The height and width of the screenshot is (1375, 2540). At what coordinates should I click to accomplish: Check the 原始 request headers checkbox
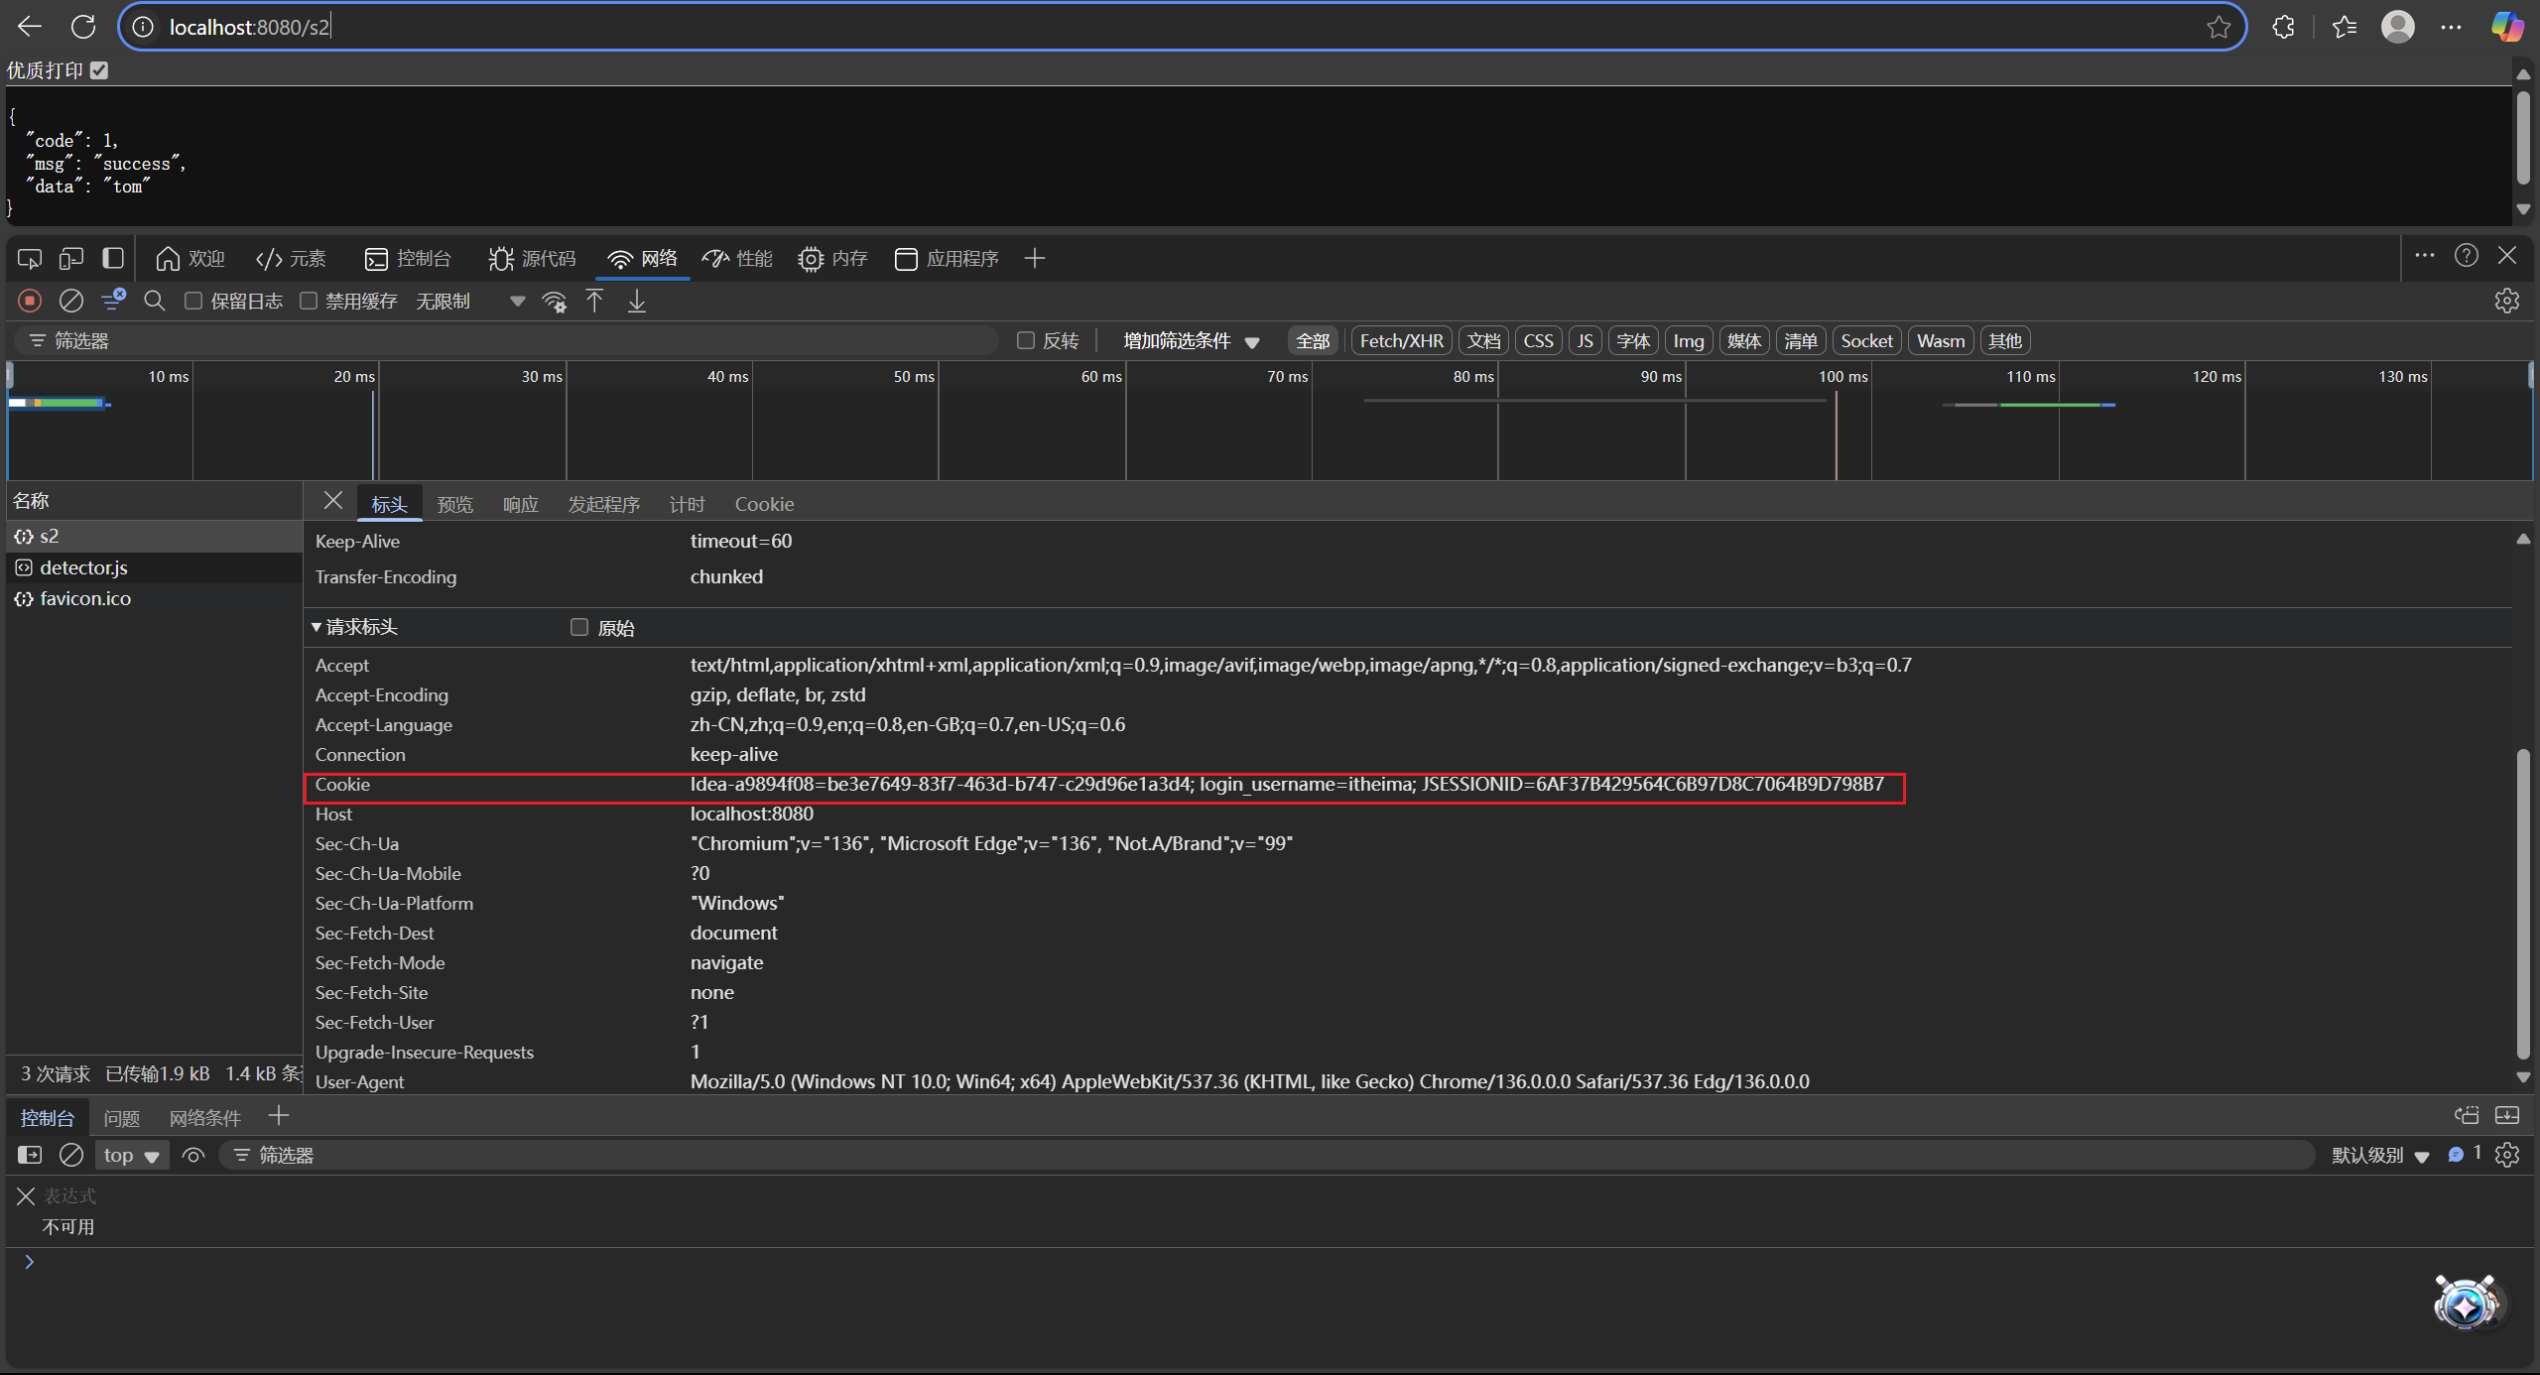click(x=579, y=627)
